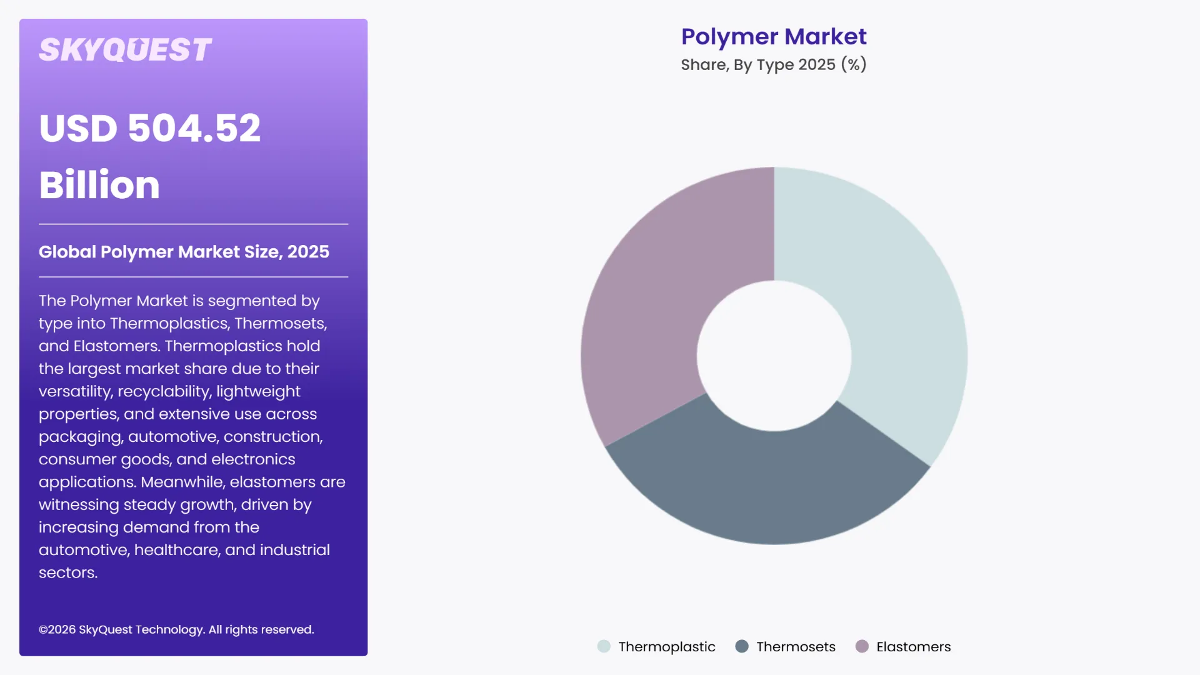Click the Elastomers legend color dot
Screen dimensions: 1200x675
(862, 646)
